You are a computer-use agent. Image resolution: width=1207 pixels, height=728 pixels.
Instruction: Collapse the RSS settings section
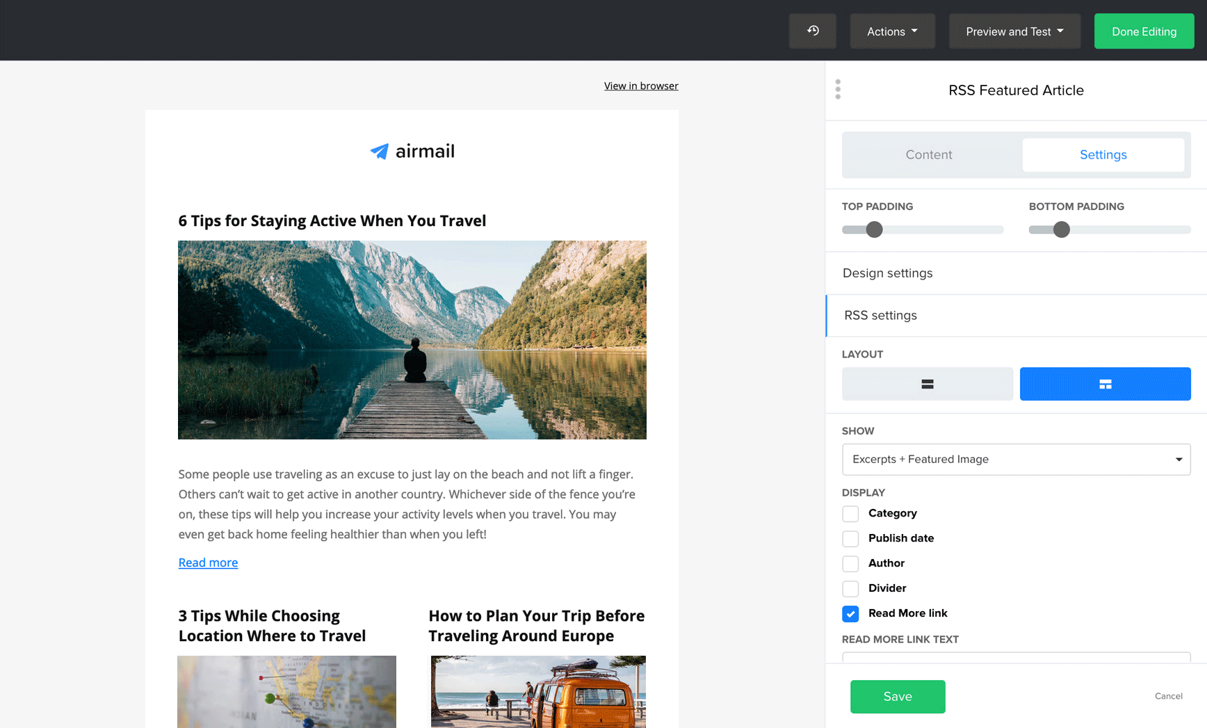point(880,315)
